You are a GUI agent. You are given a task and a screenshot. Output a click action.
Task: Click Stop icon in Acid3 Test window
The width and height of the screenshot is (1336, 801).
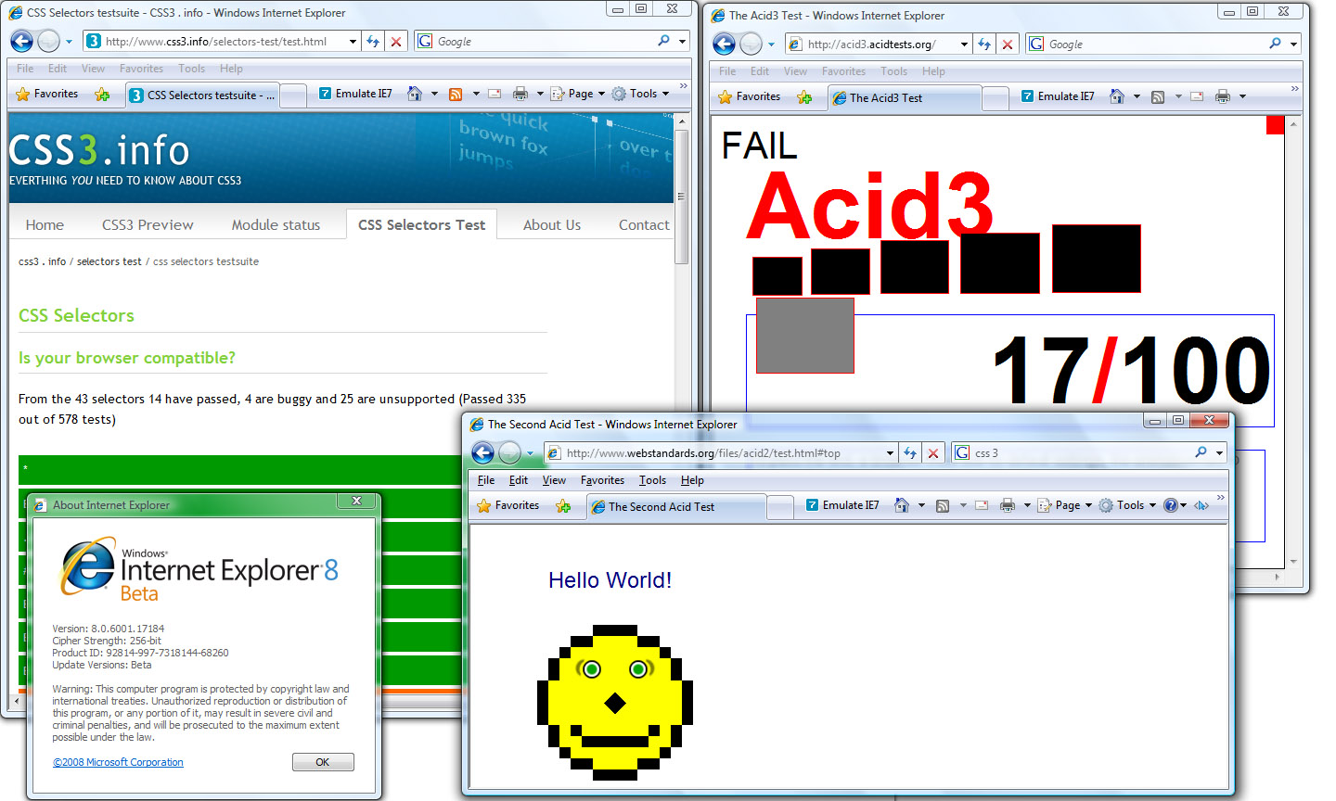1008,44
